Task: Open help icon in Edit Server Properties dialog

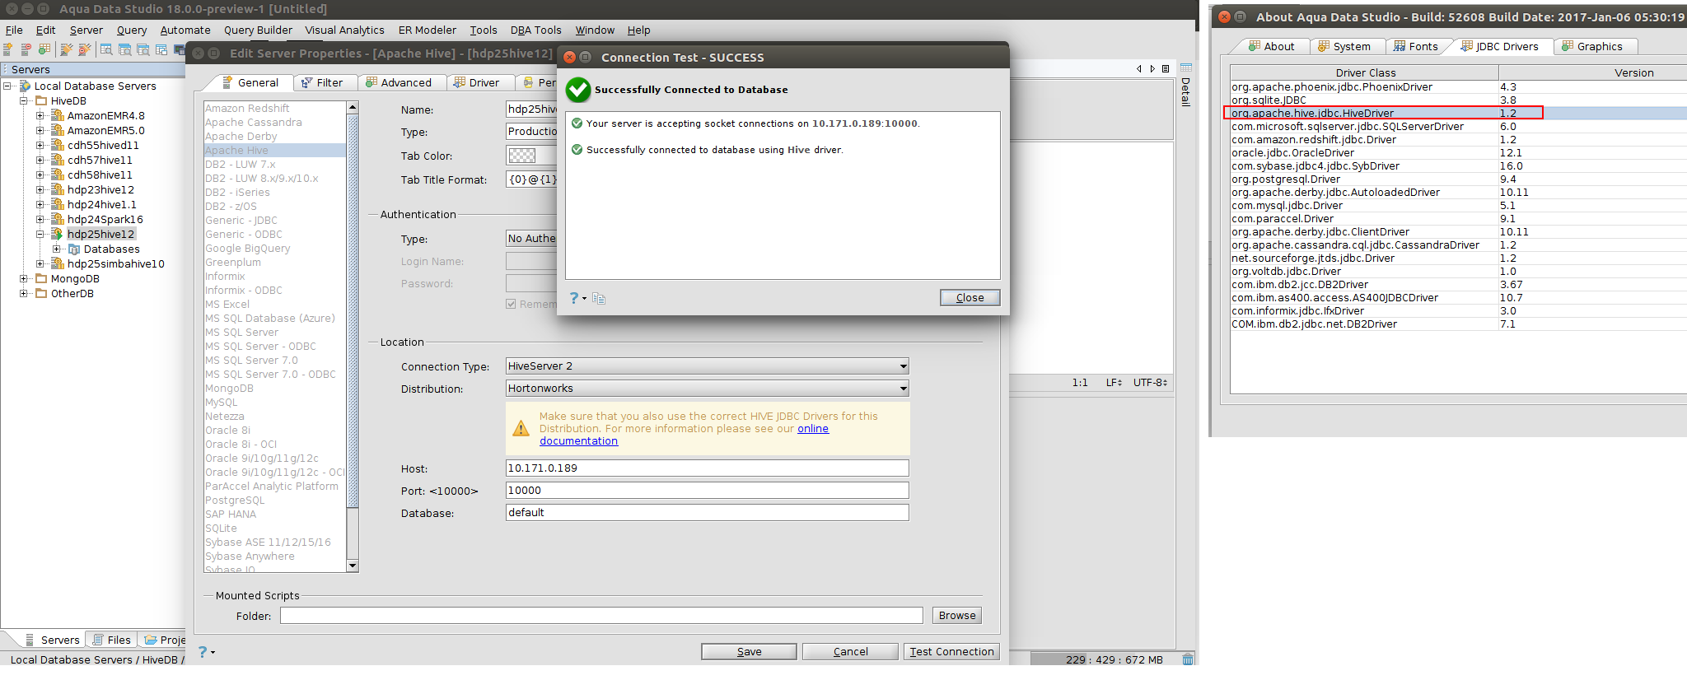Action: [x=203, y=651]
